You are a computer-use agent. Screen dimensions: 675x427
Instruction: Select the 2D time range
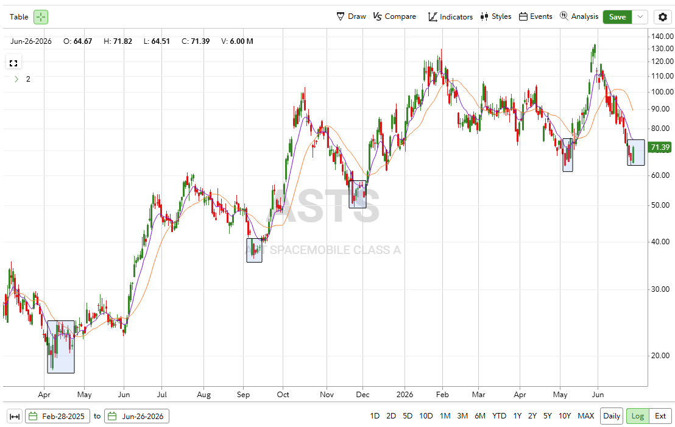tap(391, 416)
